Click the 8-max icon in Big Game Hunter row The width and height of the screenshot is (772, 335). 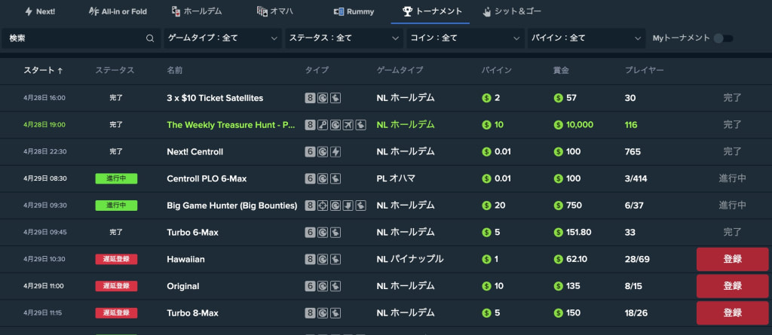point(310,206)
